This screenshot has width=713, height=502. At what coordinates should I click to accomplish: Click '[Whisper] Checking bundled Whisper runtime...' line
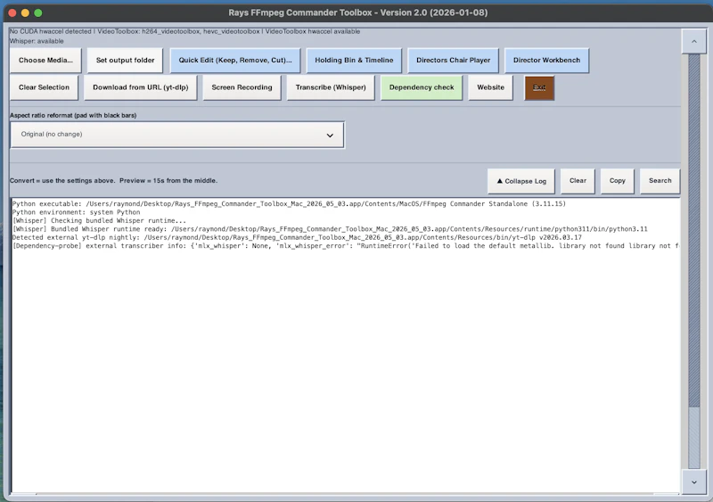coord(99,221)
